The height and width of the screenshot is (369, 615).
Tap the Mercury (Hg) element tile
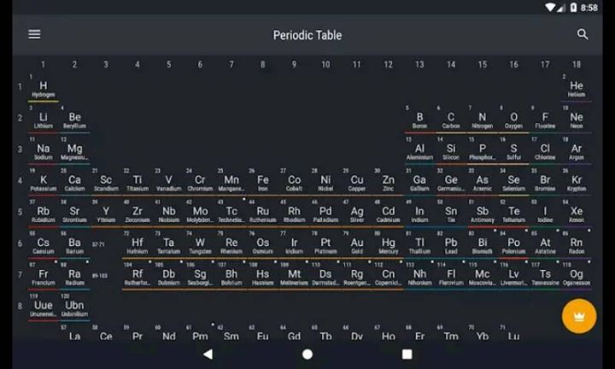389,245
